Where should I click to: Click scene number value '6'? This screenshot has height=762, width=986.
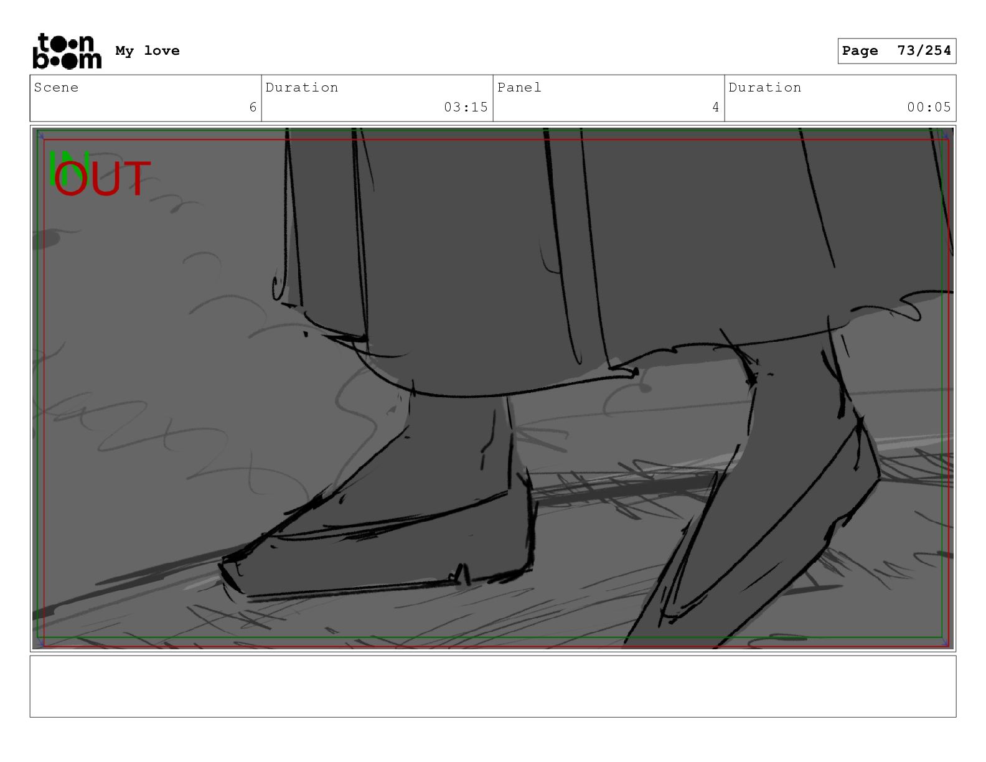[253, 107]
